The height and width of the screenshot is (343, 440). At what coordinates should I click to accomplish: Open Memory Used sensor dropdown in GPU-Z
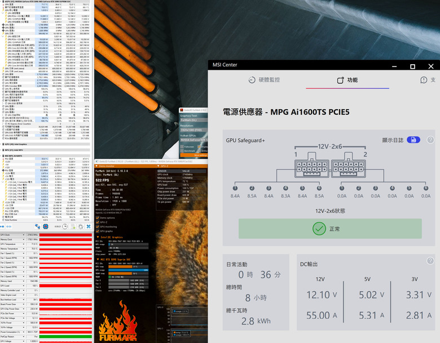point(23,281)
